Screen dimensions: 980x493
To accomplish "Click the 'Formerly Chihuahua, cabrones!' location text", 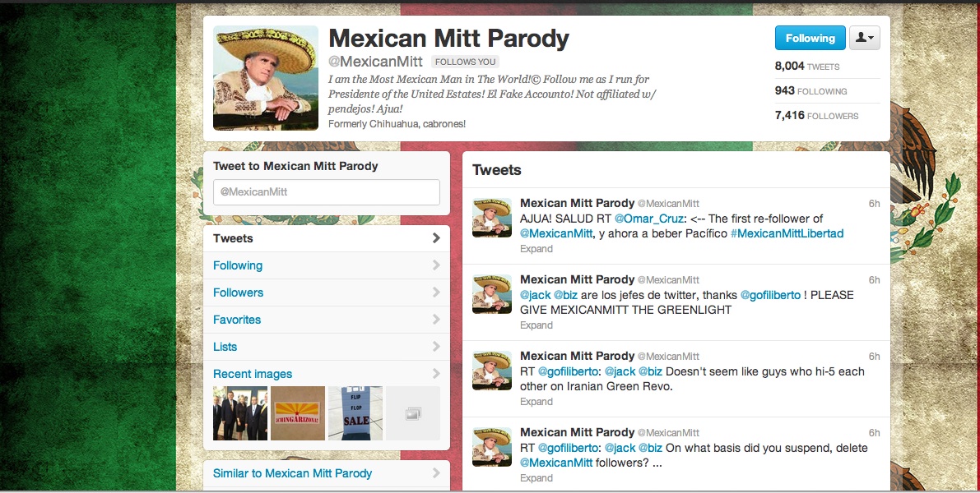I will (397, 123).
